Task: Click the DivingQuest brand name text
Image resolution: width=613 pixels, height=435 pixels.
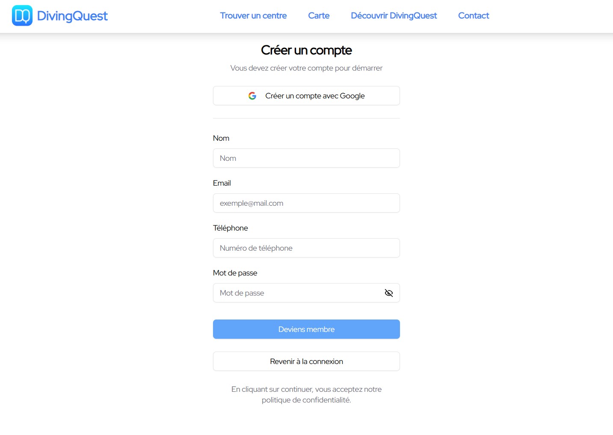Action: click(x=72, y=16)
